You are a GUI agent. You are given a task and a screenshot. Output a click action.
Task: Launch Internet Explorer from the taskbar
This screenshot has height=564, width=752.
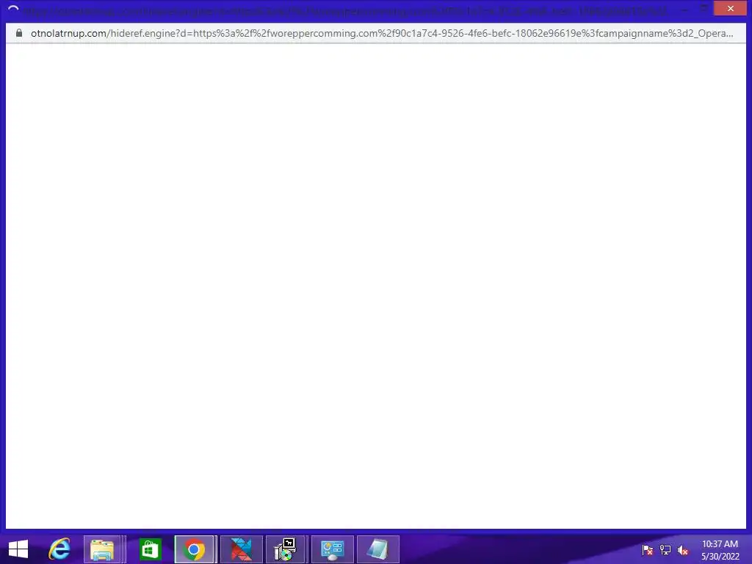(59, 549)
